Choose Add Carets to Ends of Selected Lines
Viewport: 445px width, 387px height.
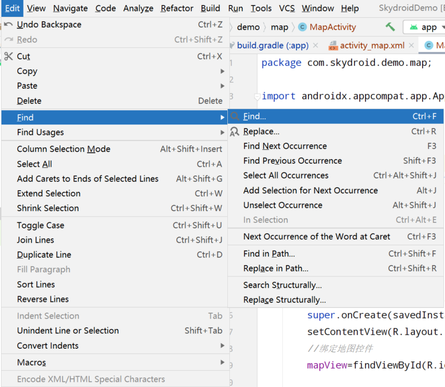click(115, 178)
